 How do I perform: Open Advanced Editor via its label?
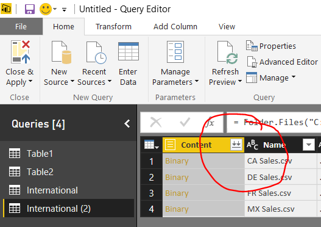pyautogui.click(x=289, y=62)
